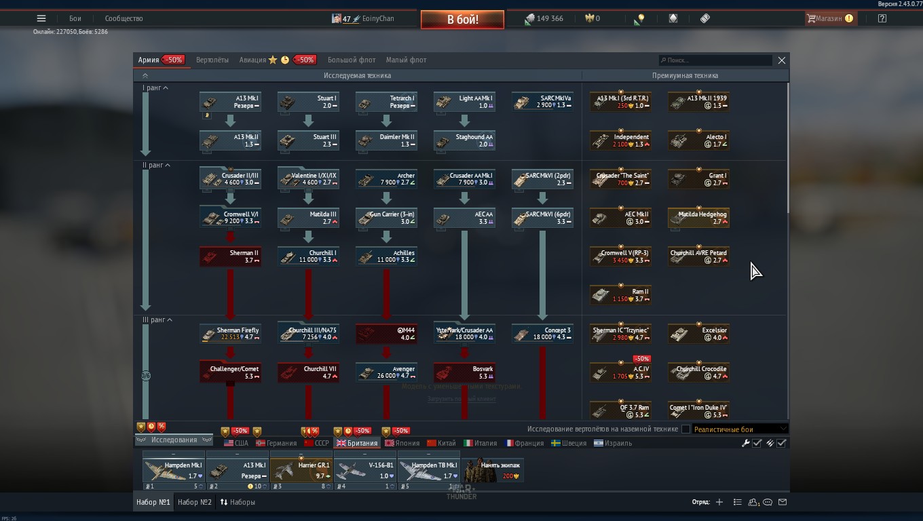The image size is (923, 521).
Task: Open the presets swap menu
Action: (x=238, y=502)
